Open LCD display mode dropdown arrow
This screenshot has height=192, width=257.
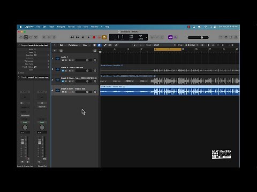[x=147, y=37]
